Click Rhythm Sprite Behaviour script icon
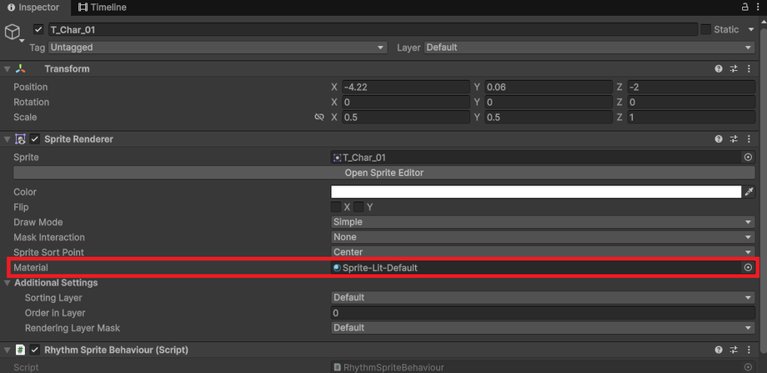Screen dimensions: 767x373 pos(20,350)
